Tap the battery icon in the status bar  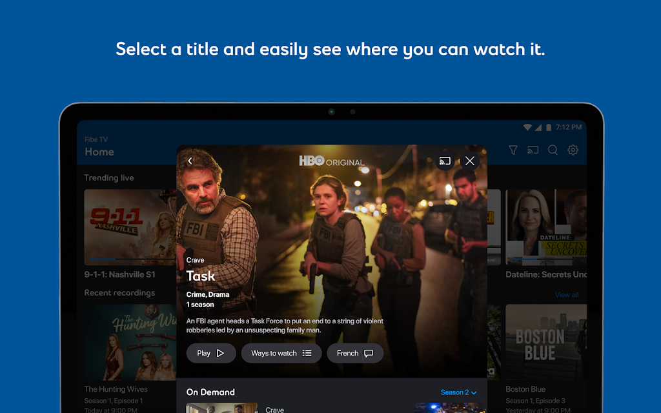tap(548, 128)
